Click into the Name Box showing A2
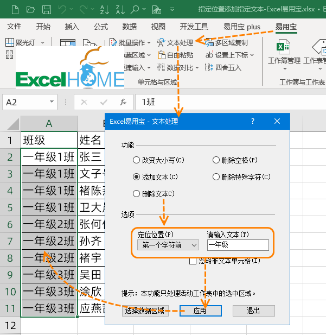The width and height of the screenshot is (326, 335). pyautogui.click(x=25, y=102)
